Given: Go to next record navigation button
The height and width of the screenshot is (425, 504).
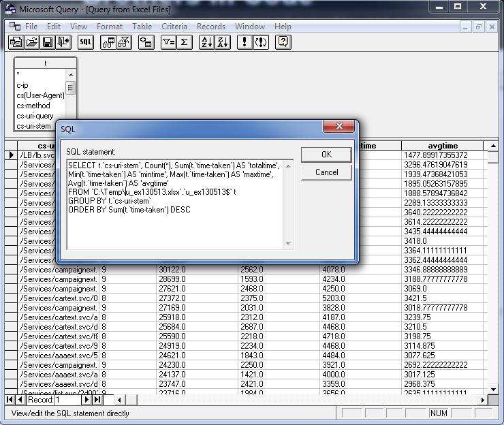Looking at the screenshot, I should tap(86, 400).
